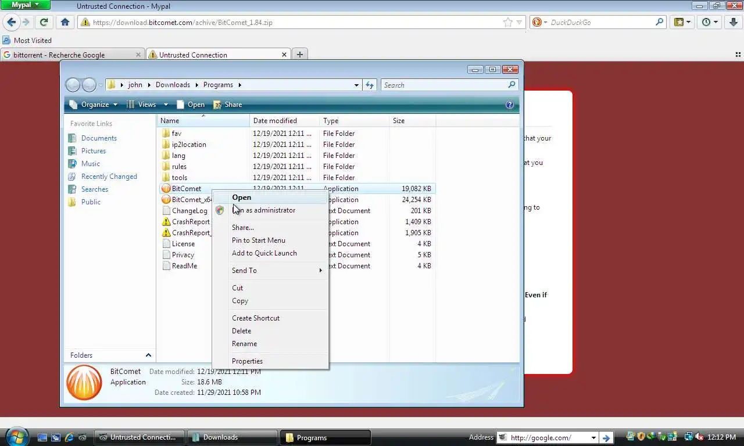Open the Most Visited bookmarks folder
Viewport: 744px width, 446px height.
pyautogui.click(x=27, y=40)
